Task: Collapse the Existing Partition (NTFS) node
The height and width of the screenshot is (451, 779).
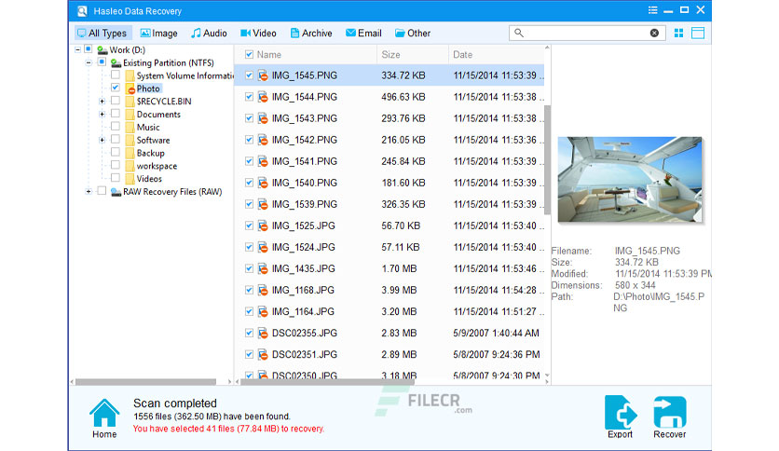Action: pyautogui.click(x=89, y=62)
